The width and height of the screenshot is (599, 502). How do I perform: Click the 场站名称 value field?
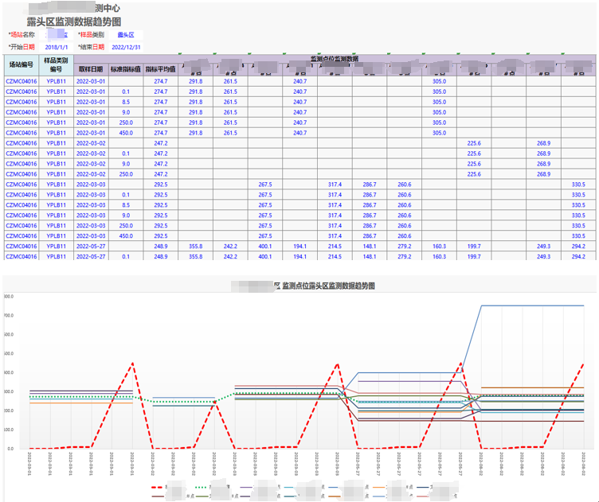56,35
